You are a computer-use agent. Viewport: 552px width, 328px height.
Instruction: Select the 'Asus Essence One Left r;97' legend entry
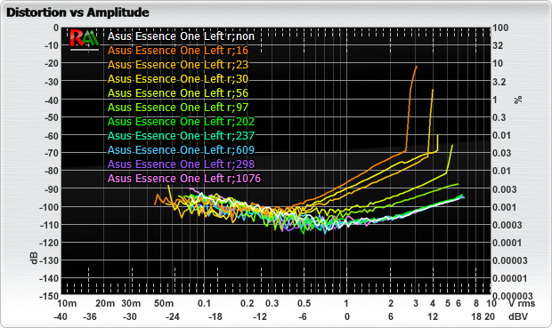tap(178, 108)
